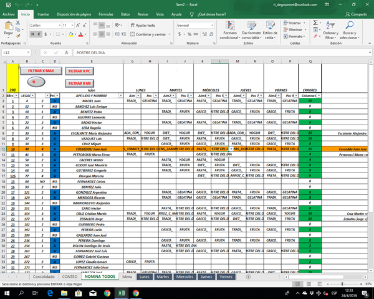374x299 pixels.
Task: Toggle italic K formatting
Action: pos(39,34)
